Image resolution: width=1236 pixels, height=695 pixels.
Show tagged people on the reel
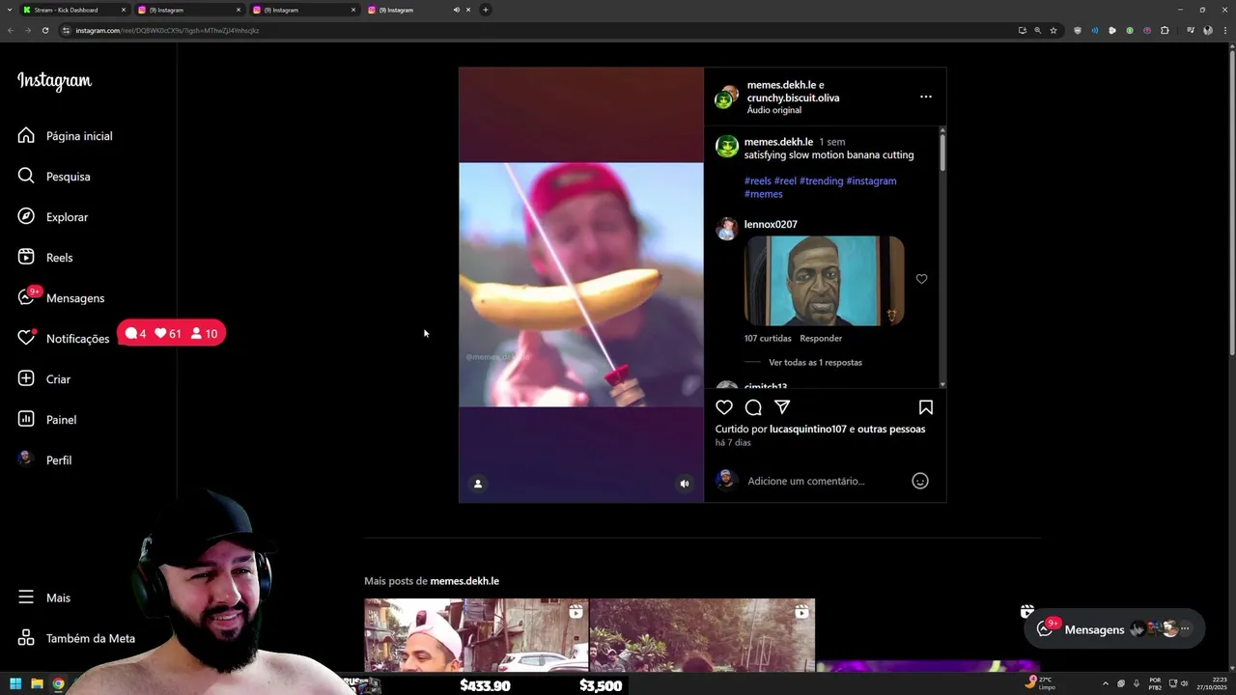(477, 484)
